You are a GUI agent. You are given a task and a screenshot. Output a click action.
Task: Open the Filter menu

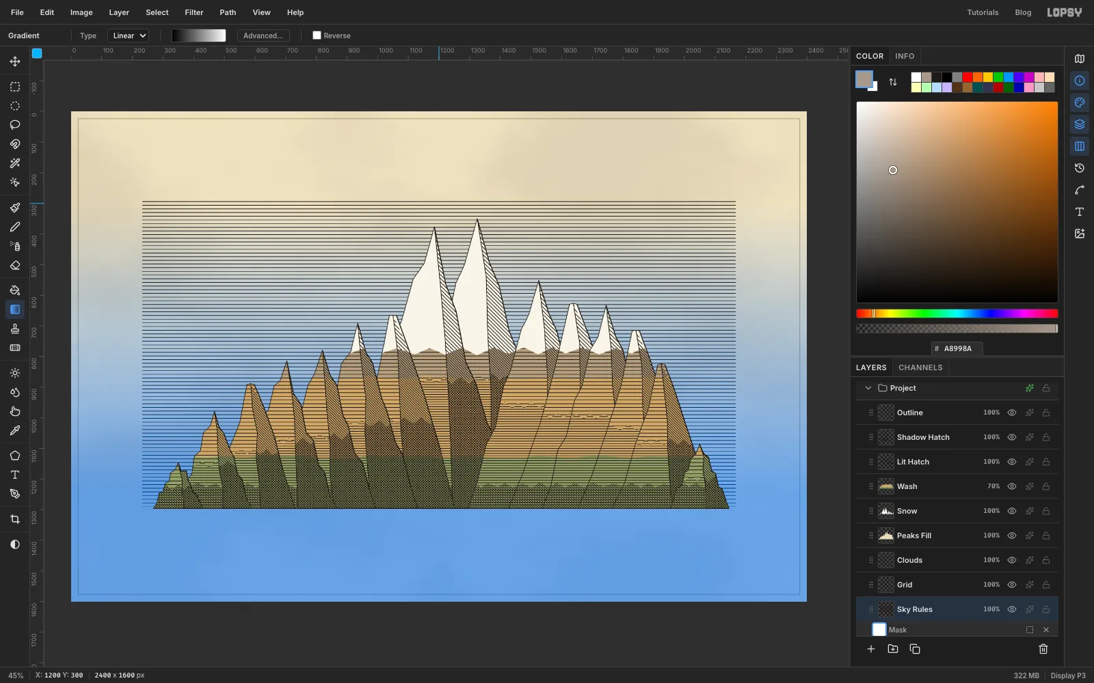pyautogui.click(x=194, y=12)
